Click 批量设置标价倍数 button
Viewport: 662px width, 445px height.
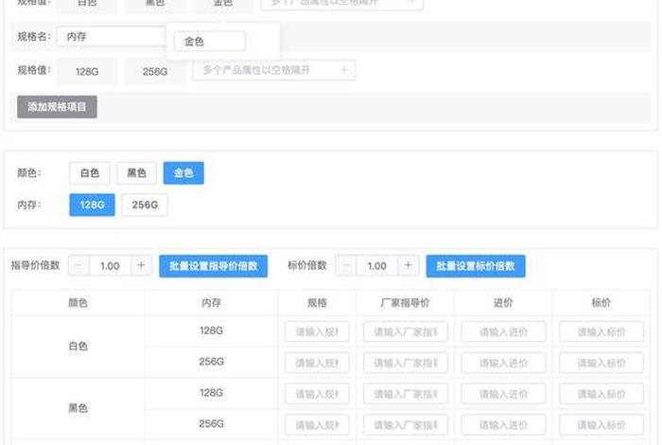476,266
